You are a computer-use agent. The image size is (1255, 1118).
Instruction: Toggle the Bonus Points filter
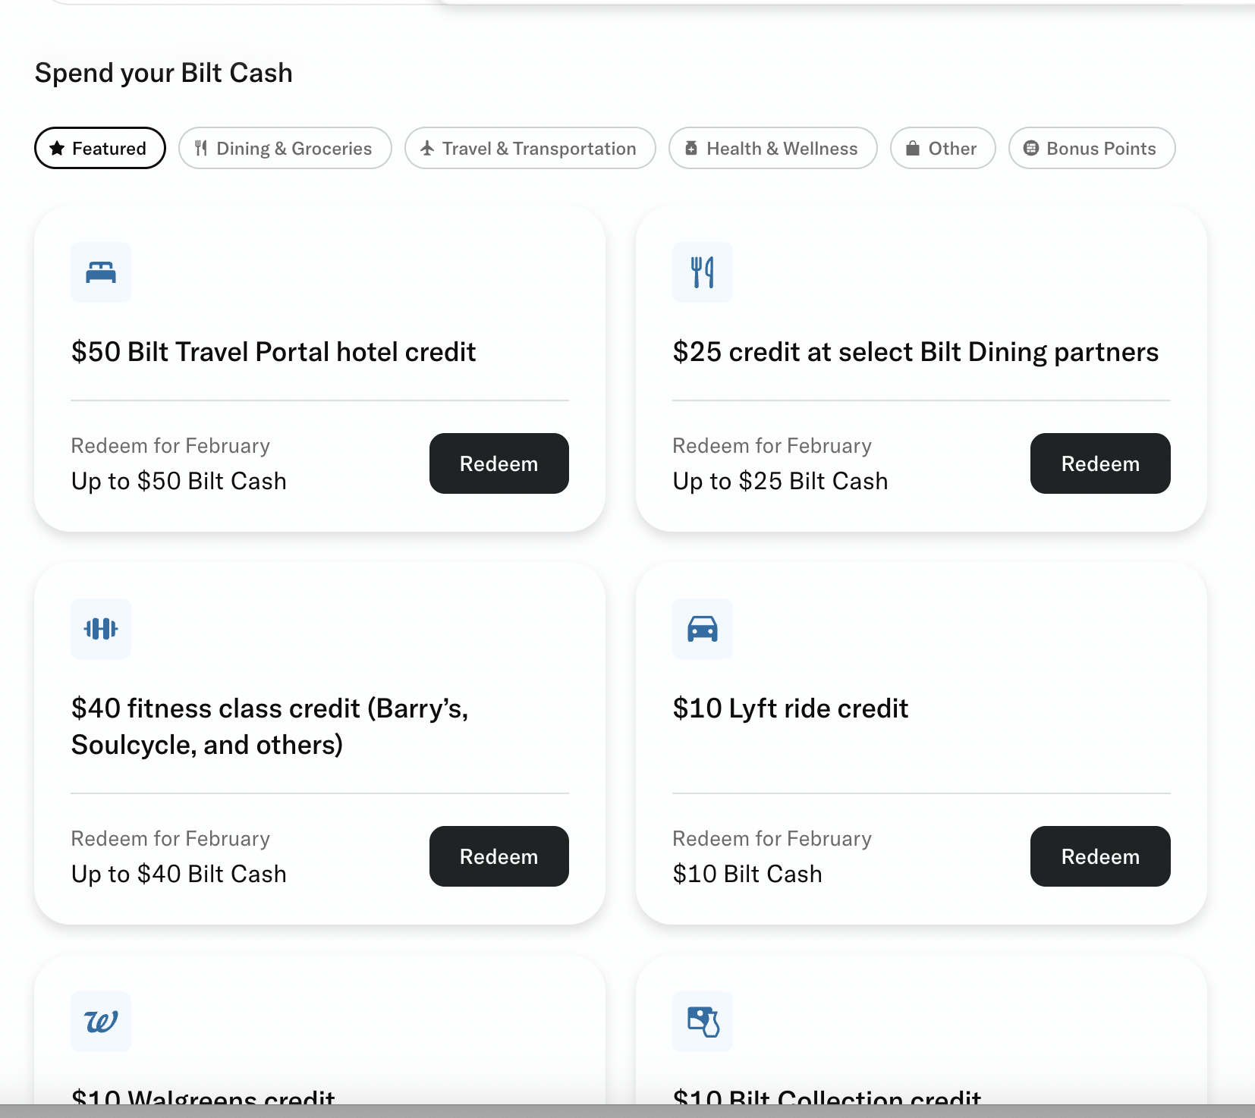(x=1091, y=148)
